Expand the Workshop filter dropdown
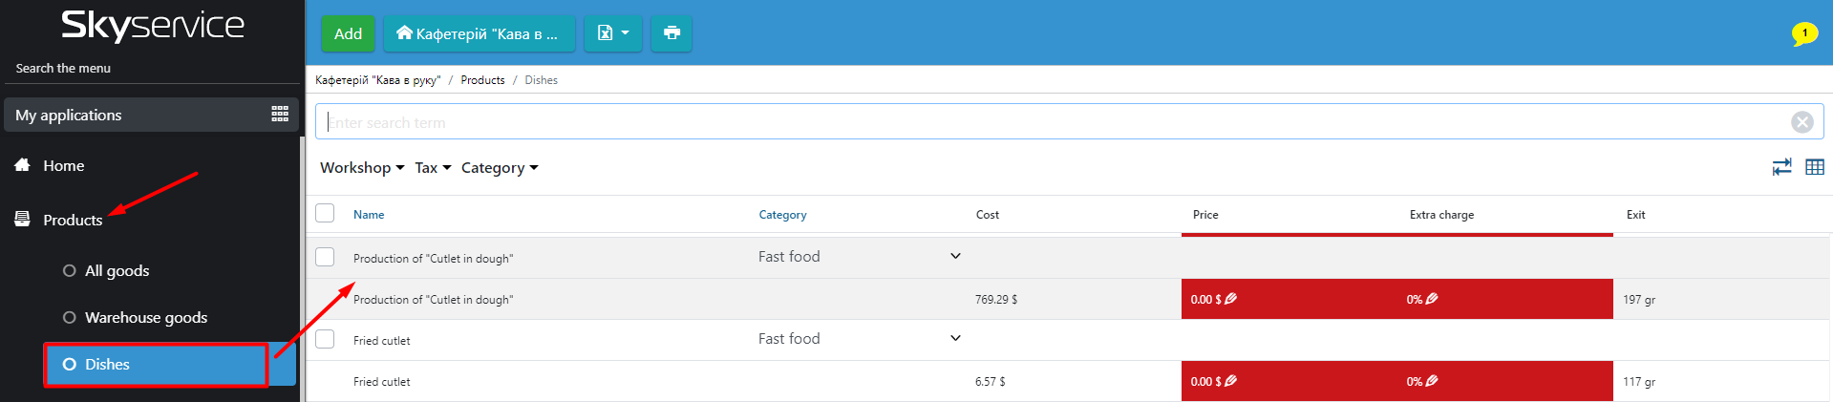The height and width of the screenshot is (402, 1833). 361,168
